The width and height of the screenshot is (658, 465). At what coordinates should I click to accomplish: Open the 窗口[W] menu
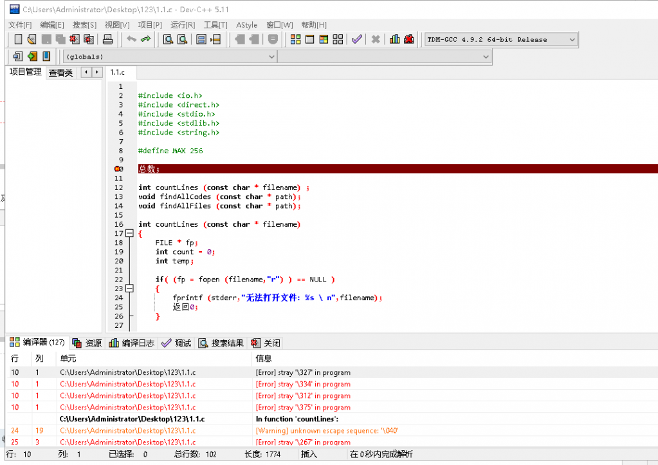click(280, 24)
